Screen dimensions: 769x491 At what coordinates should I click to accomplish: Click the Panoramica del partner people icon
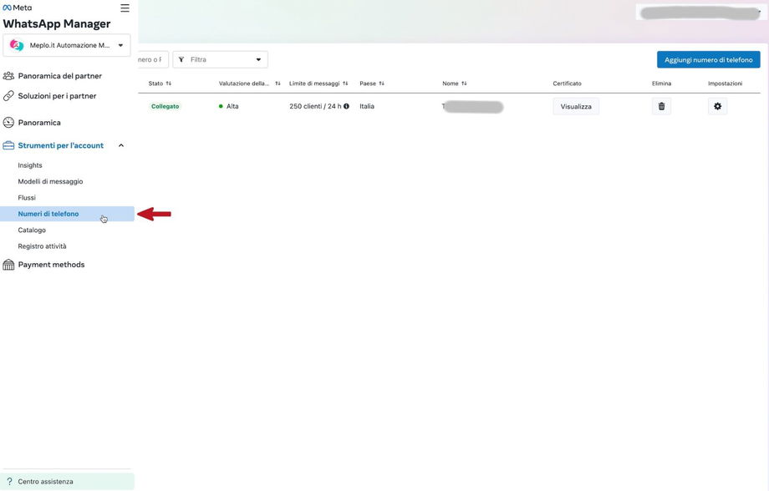(8, 76)
